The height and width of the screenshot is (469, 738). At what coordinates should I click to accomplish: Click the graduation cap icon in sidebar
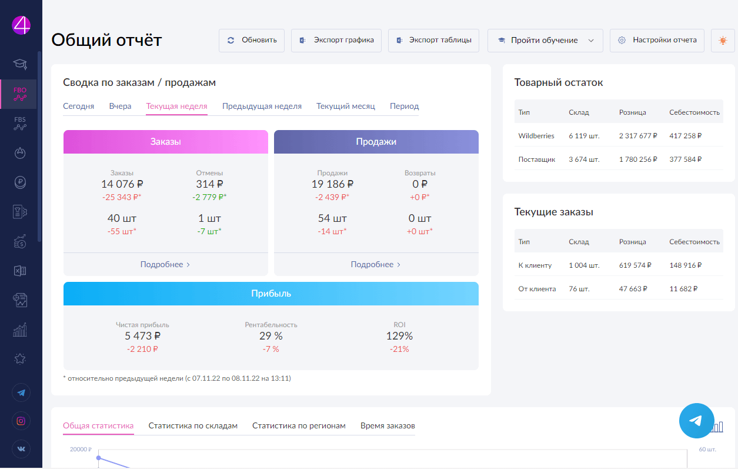click(x=21, y=63)
